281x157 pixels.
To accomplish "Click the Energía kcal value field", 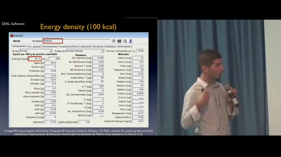I will (x=35, y=59).
